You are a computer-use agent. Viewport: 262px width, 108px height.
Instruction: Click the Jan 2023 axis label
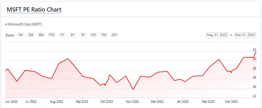[x=182, y=102]
